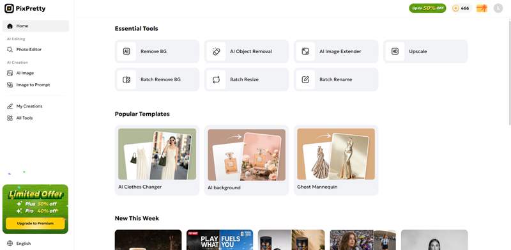Open the stadium crowd woman thumbnail

tap(363, 240)
